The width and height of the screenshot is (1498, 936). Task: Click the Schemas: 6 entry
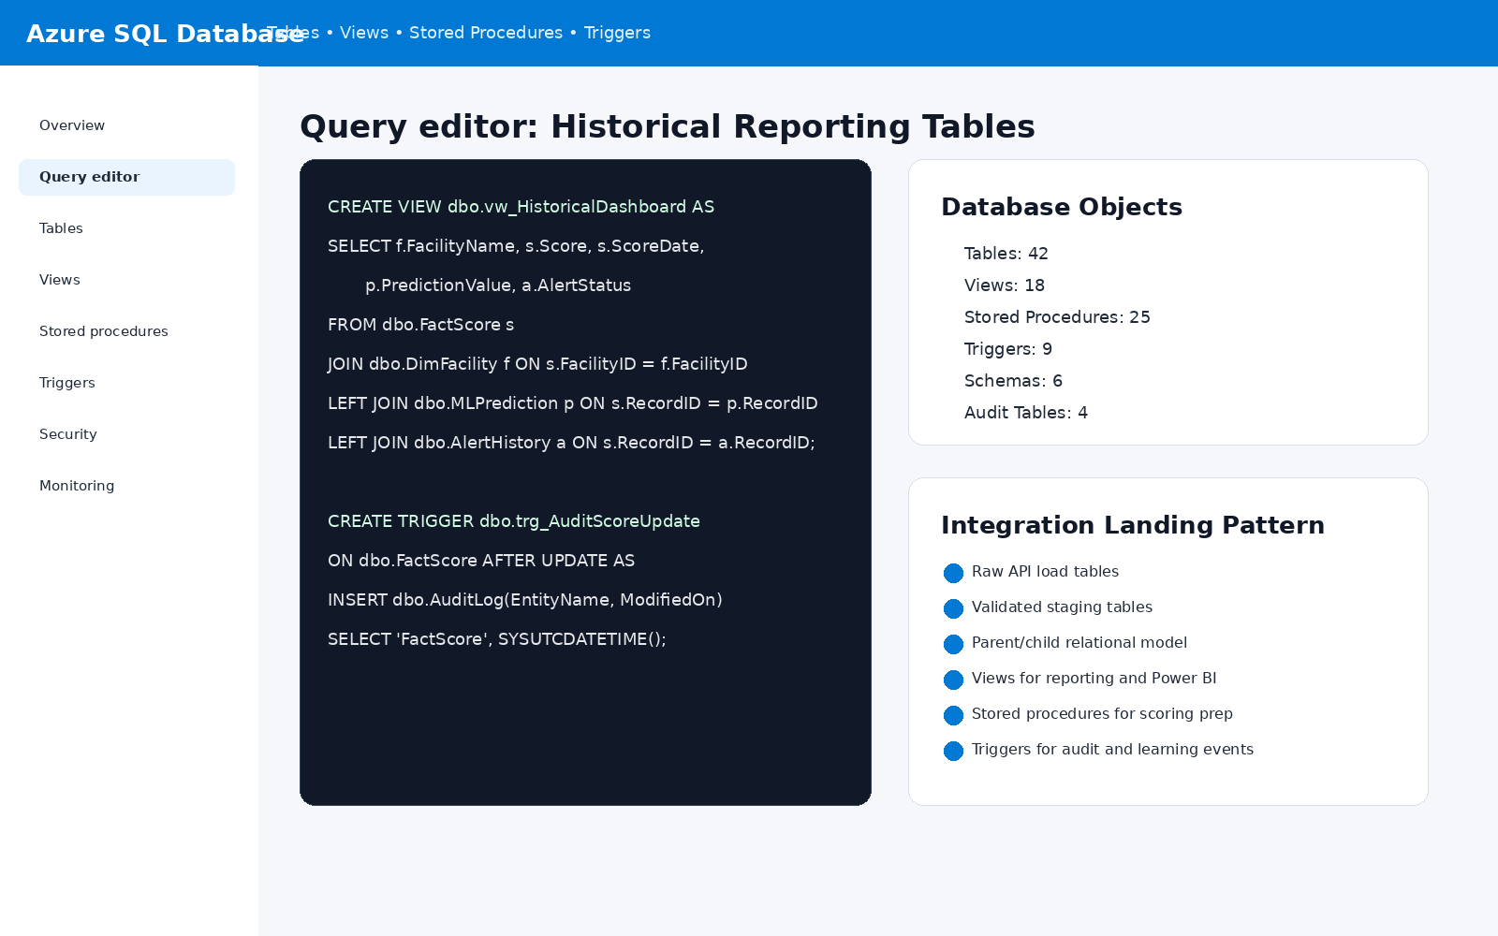coord(1013,381)
